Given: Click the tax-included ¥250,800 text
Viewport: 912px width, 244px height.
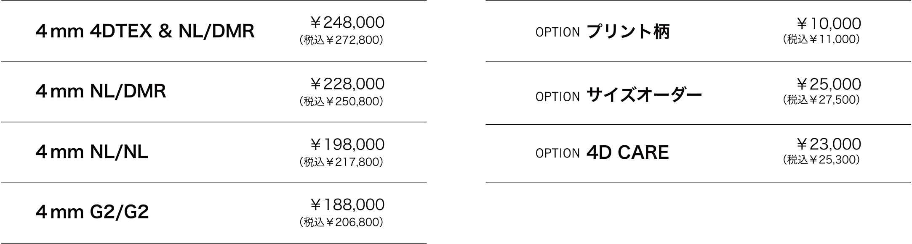Looking at the screenshot, I should tap(341, 102).
